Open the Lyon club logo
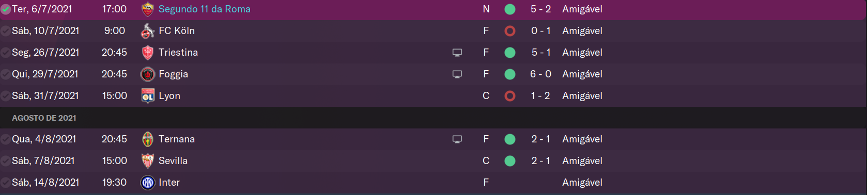The image size is (867, 195). 148,96
